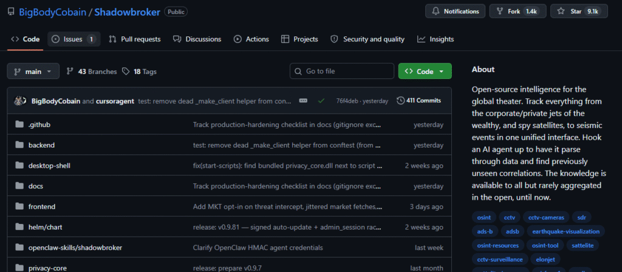622x272 pixels.
Task: Open the desktop-shell folder name
Action: (49, 165)
